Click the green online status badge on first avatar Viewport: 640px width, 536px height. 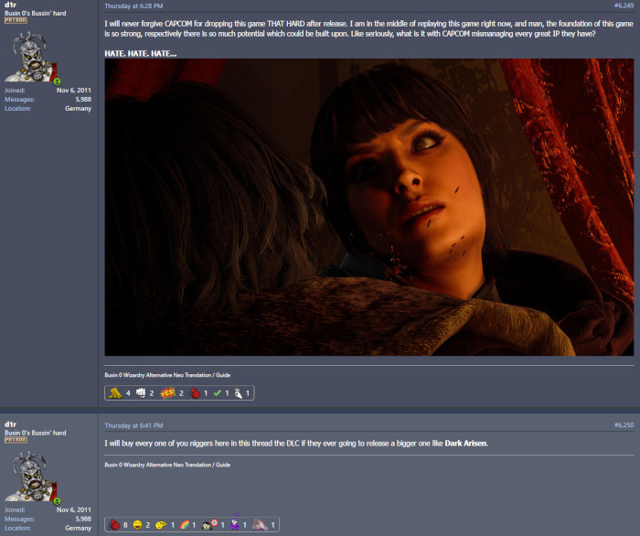pyautogui.click(x=57, y=81)
